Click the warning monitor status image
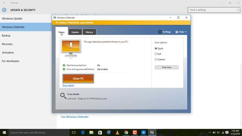The width and height of the screenshot is (242, 136). (71, 49)
